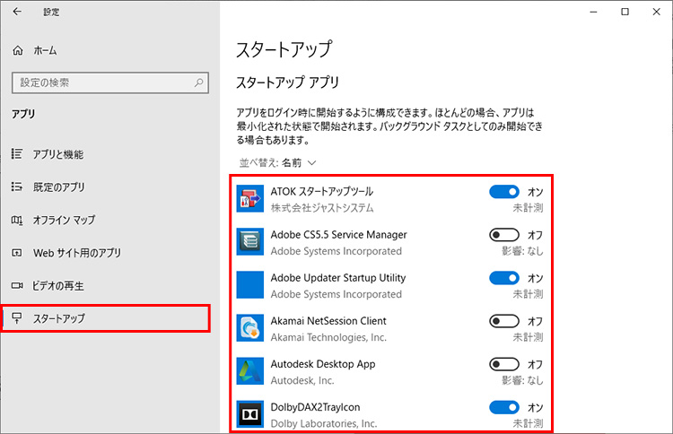Turn off the DolbyDAX2TrayIcon toggle
Screen dimensions: 673x434
[x=504, y=407]
